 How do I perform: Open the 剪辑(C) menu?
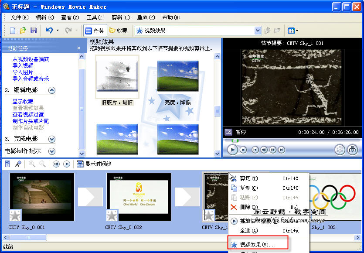click(x=121, y=17)
